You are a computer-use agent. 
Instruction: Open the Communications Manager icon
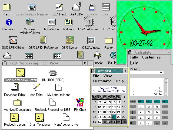click(32, 8)
